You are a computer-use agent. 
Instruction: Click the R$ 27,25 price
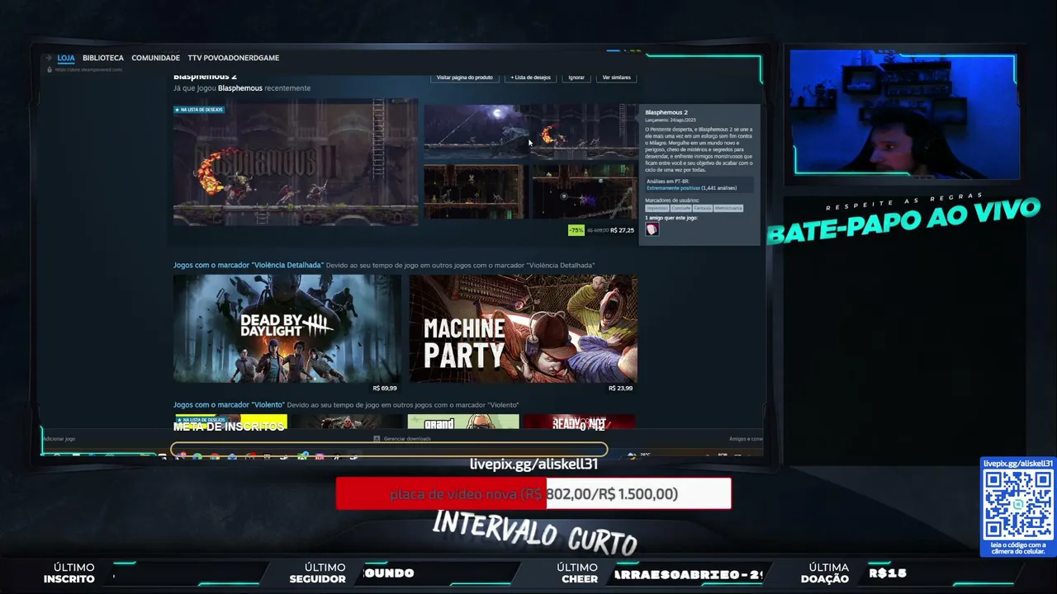tap(622, 230)
